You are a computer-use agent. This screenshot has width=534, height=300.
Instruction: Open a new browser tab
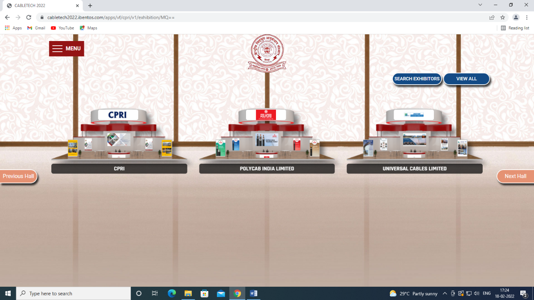pos(90,6)
